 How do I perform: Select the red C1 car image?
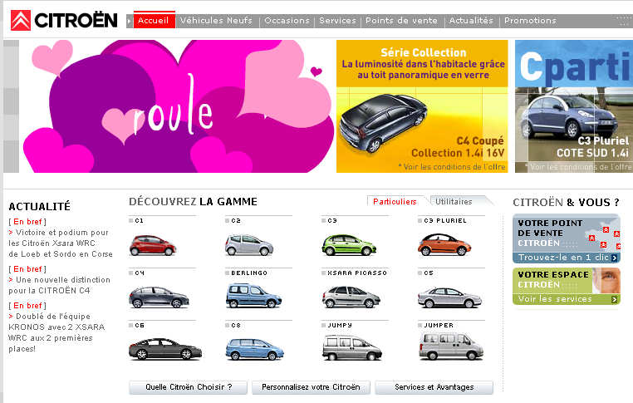point(153,245)
